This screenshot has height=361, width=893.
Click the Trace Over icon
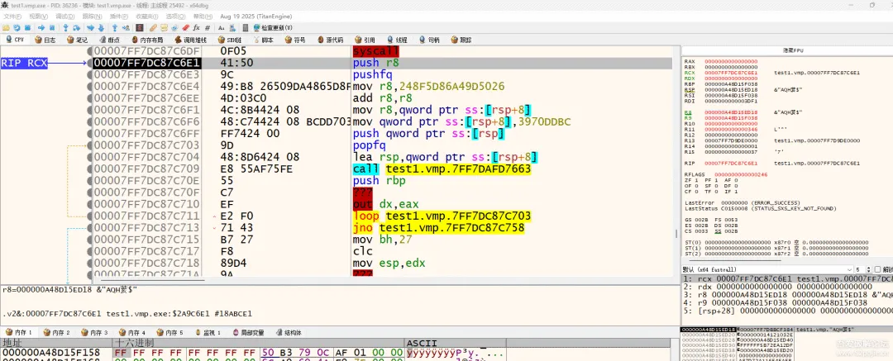tap(101, 28)
